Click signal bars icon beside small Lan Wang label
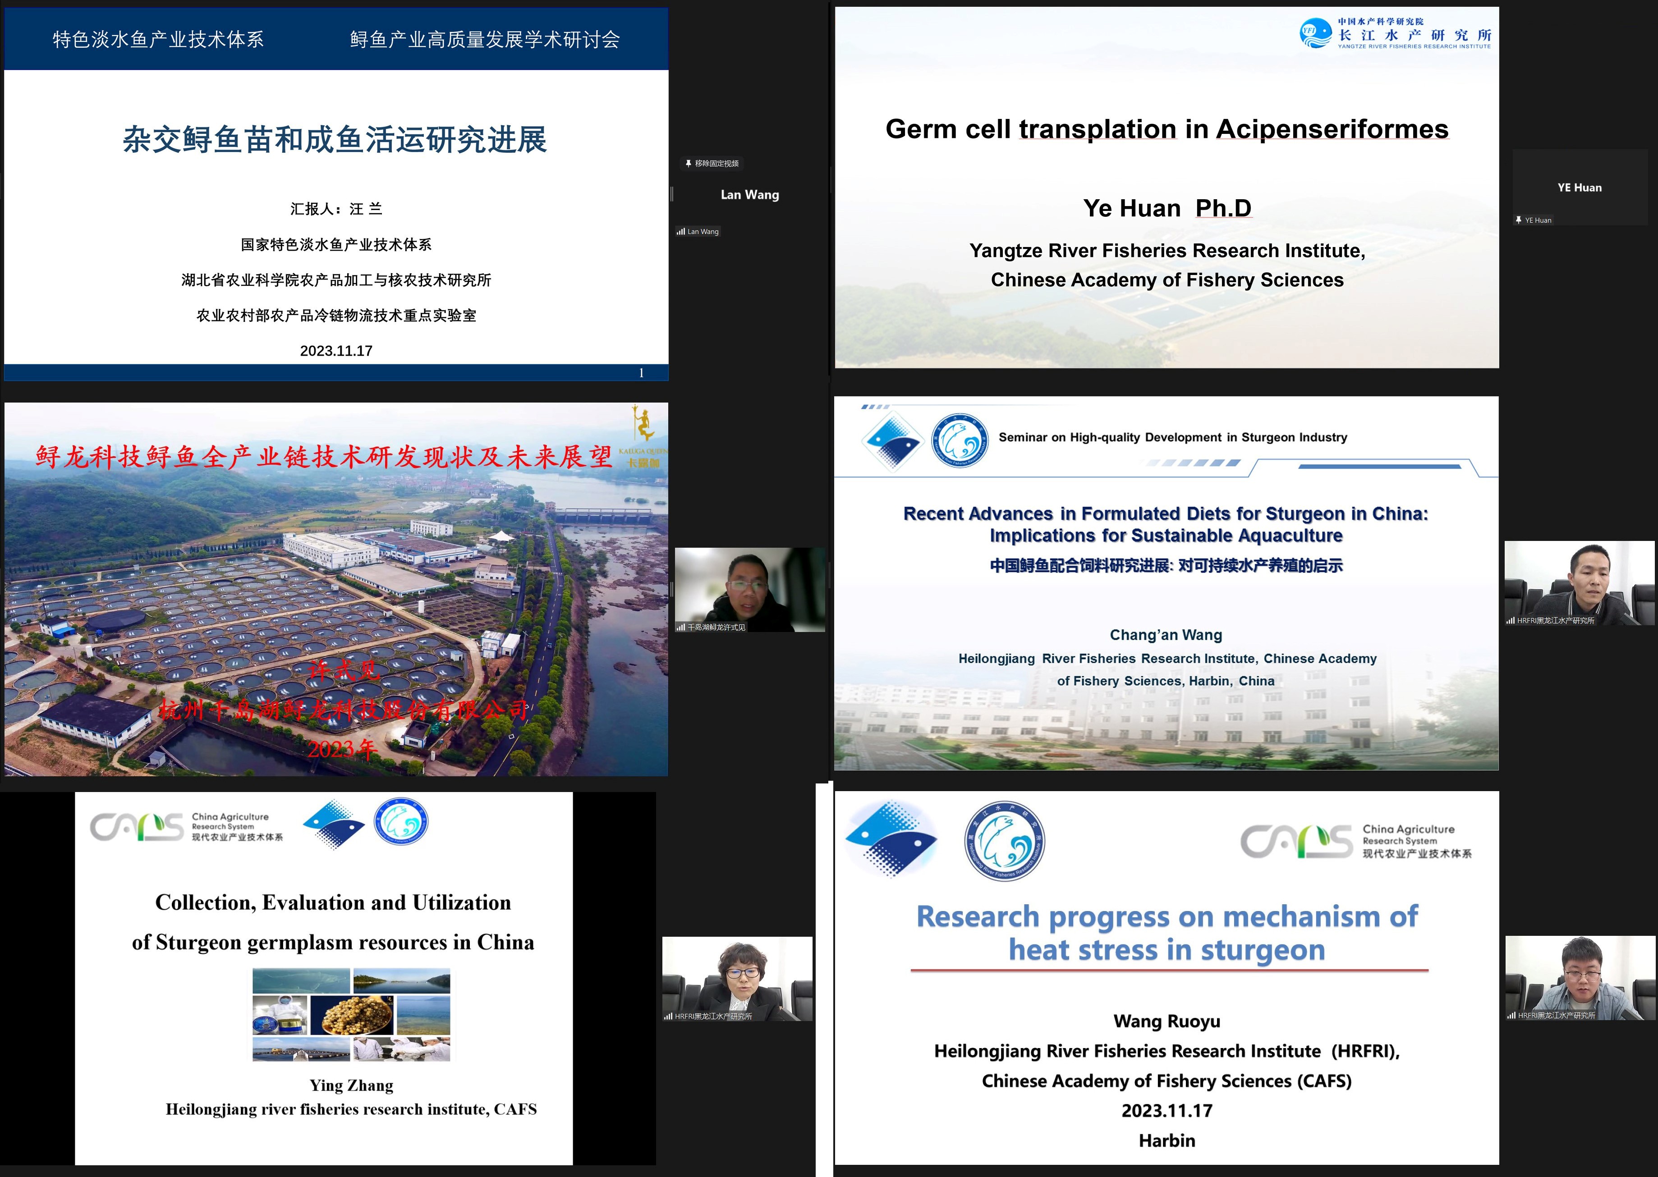The width and height of the screenshot is (1658, 1177). click(681, 232)
